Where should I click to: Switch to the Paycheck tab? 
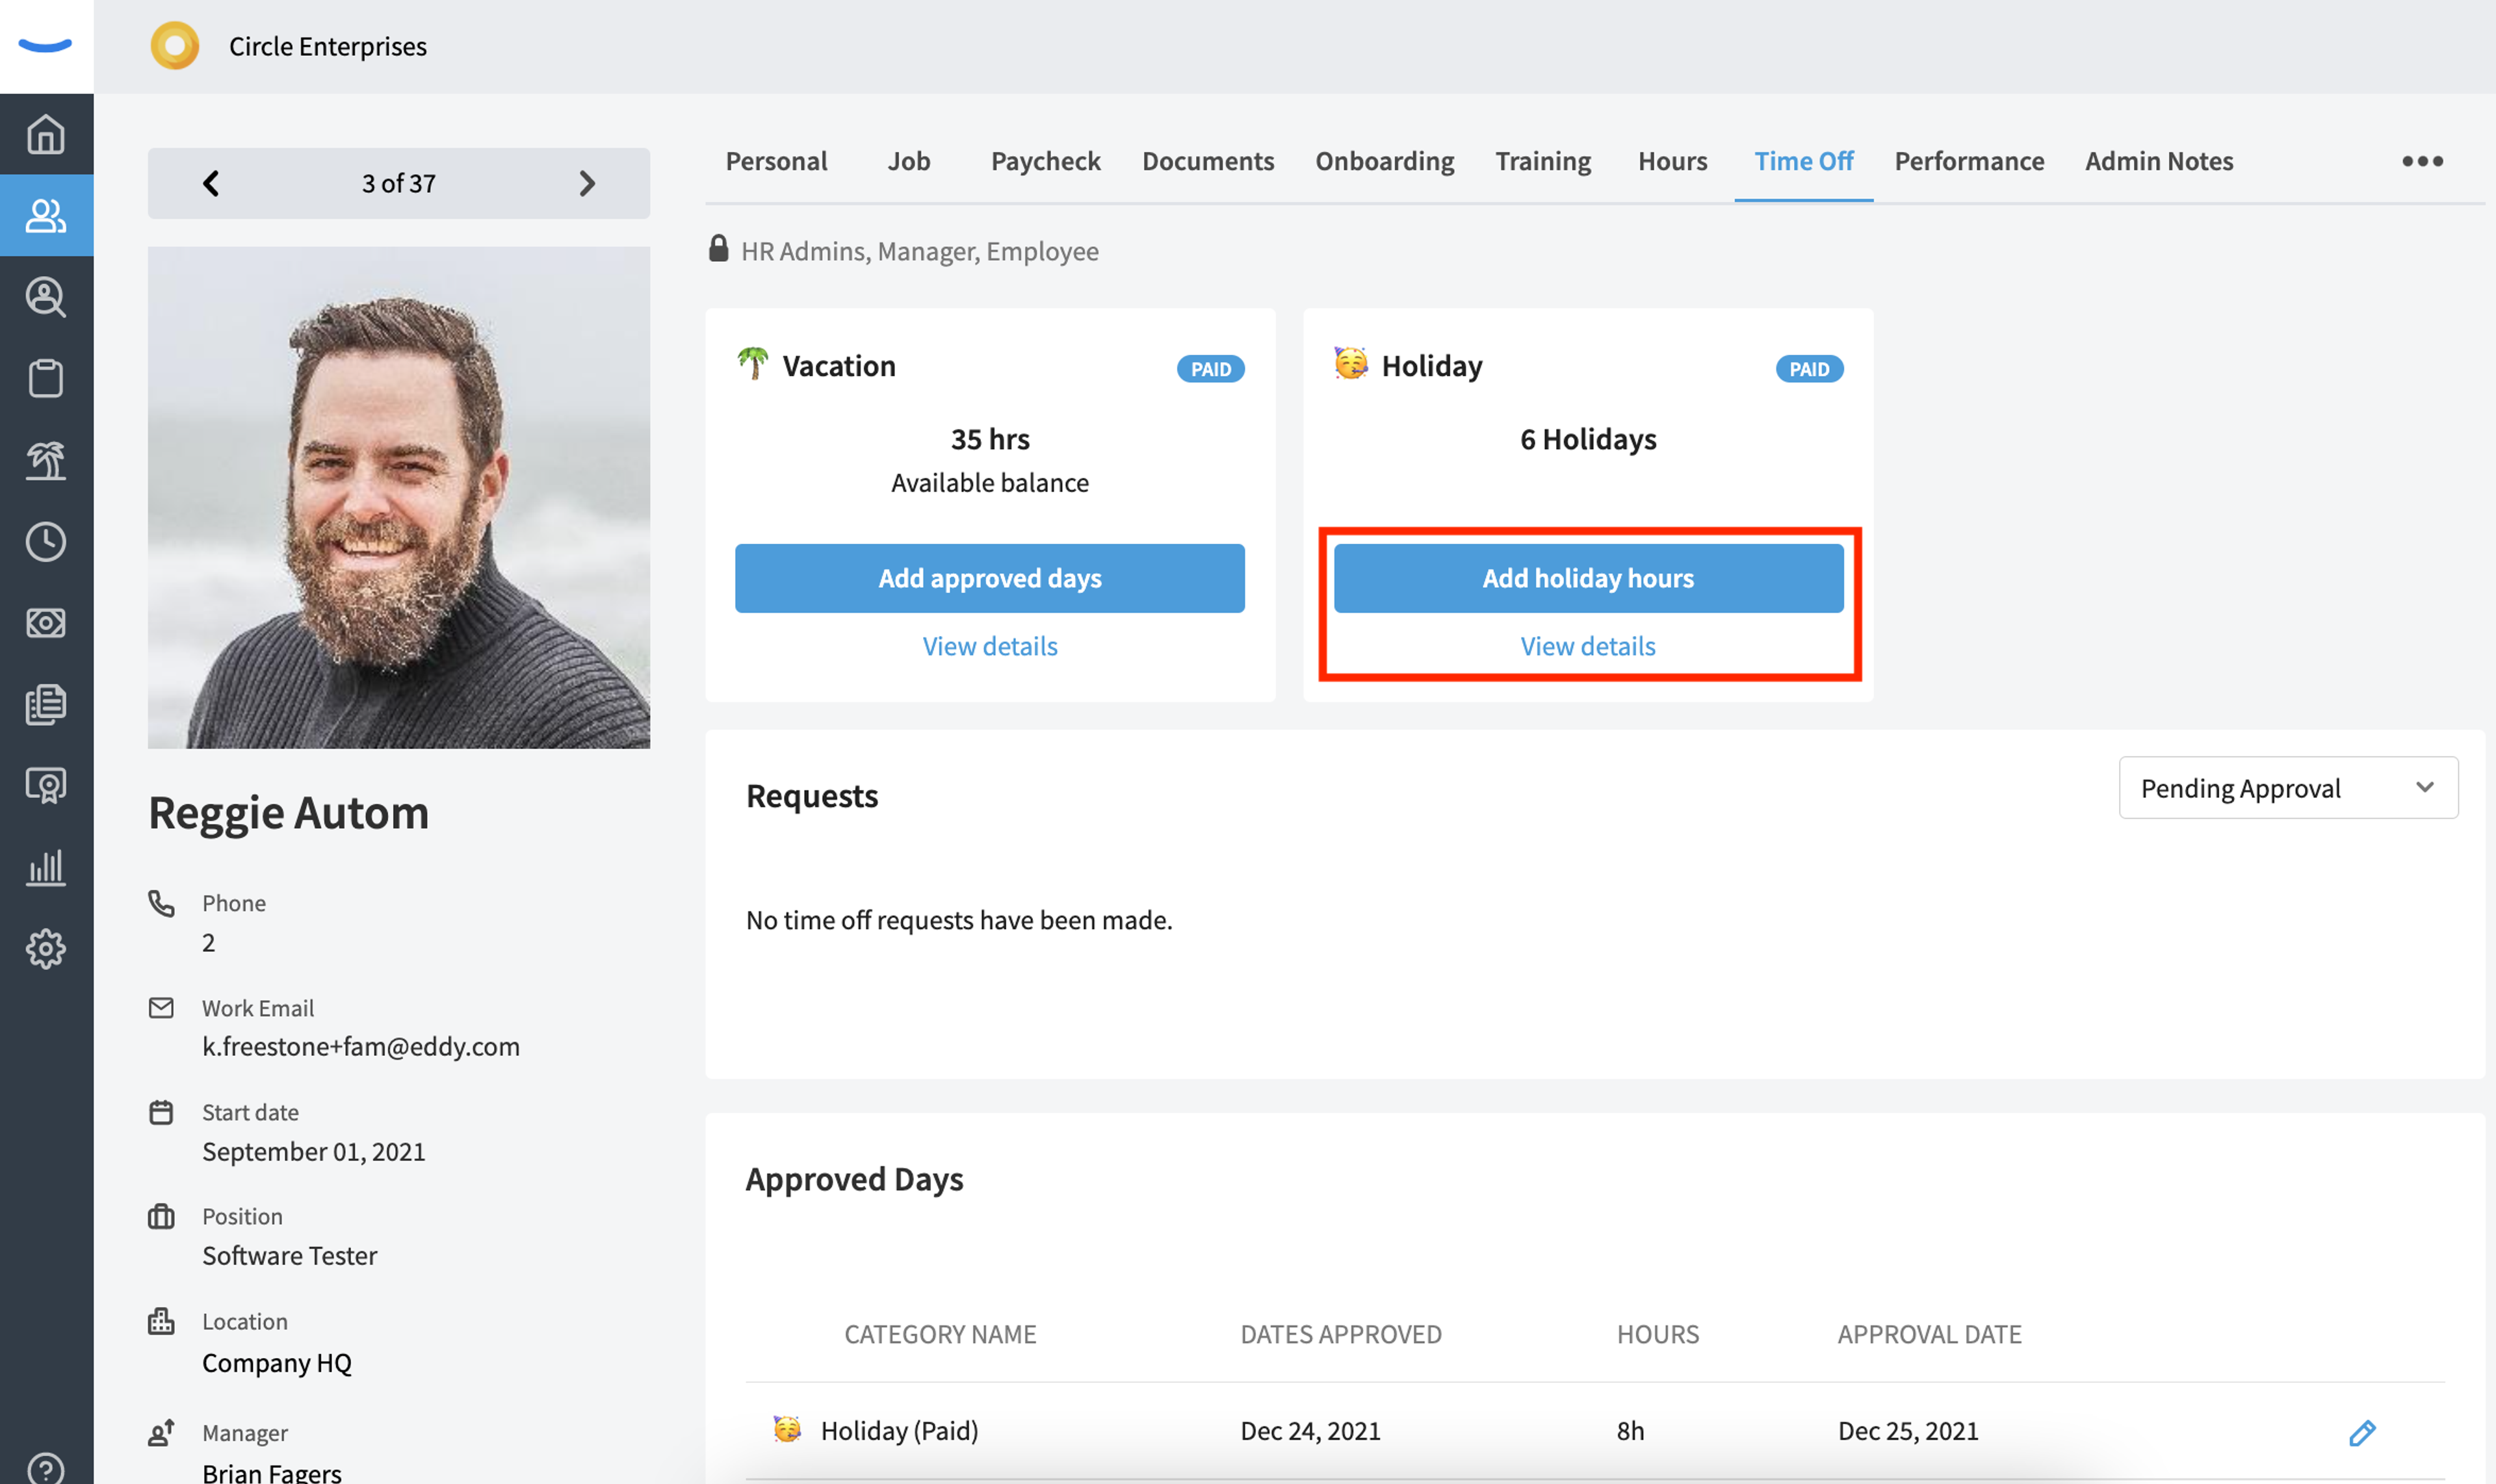coord(1045,161)
